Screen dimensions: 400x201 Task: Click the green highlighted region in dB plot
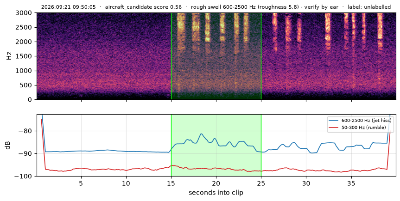click(x=216, y=145)
